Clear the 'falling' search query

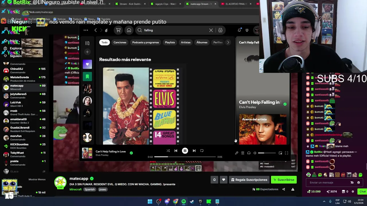click(211, 30)
